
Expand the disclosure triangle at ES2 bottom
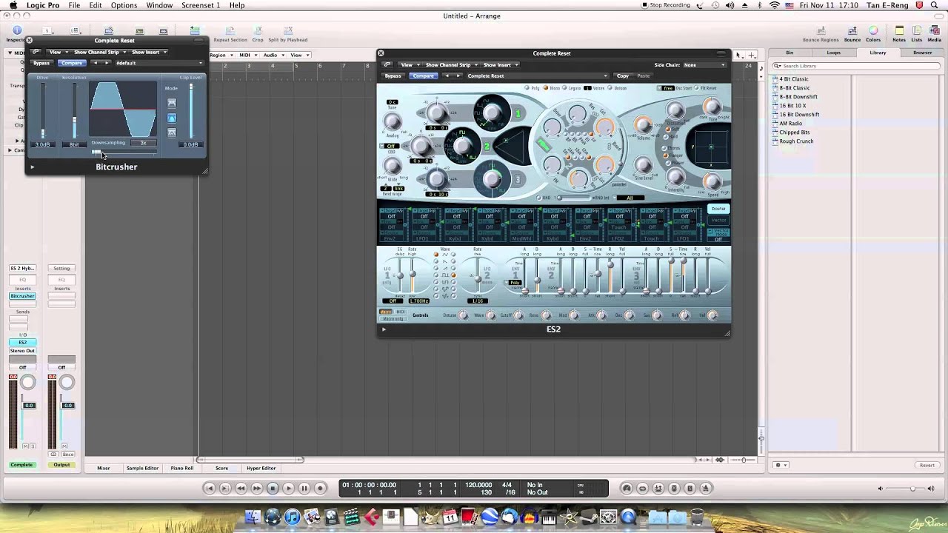click(x=384, y=329)
